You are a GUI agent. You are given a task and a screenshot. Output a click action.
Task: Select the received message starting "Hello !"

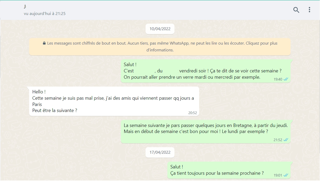[x=113, y=101]
